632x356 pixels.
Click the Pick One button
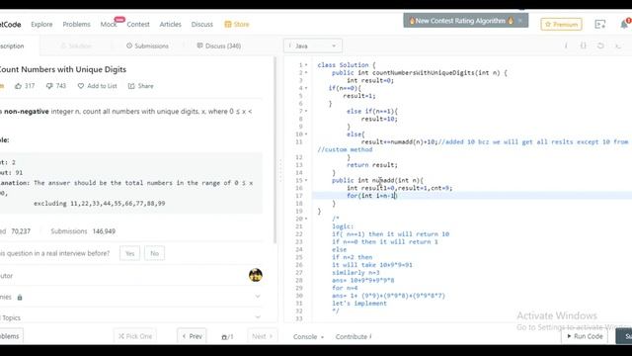pyautogui.click(x=135, y=336)
